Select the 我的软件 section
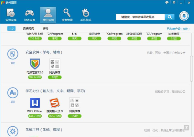194x137 pixels. pos(48,15)
